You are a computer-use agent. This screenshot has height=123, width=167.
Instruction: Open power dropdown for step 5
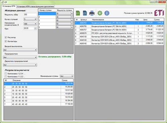pyautogui.click(x=72, y=27)
